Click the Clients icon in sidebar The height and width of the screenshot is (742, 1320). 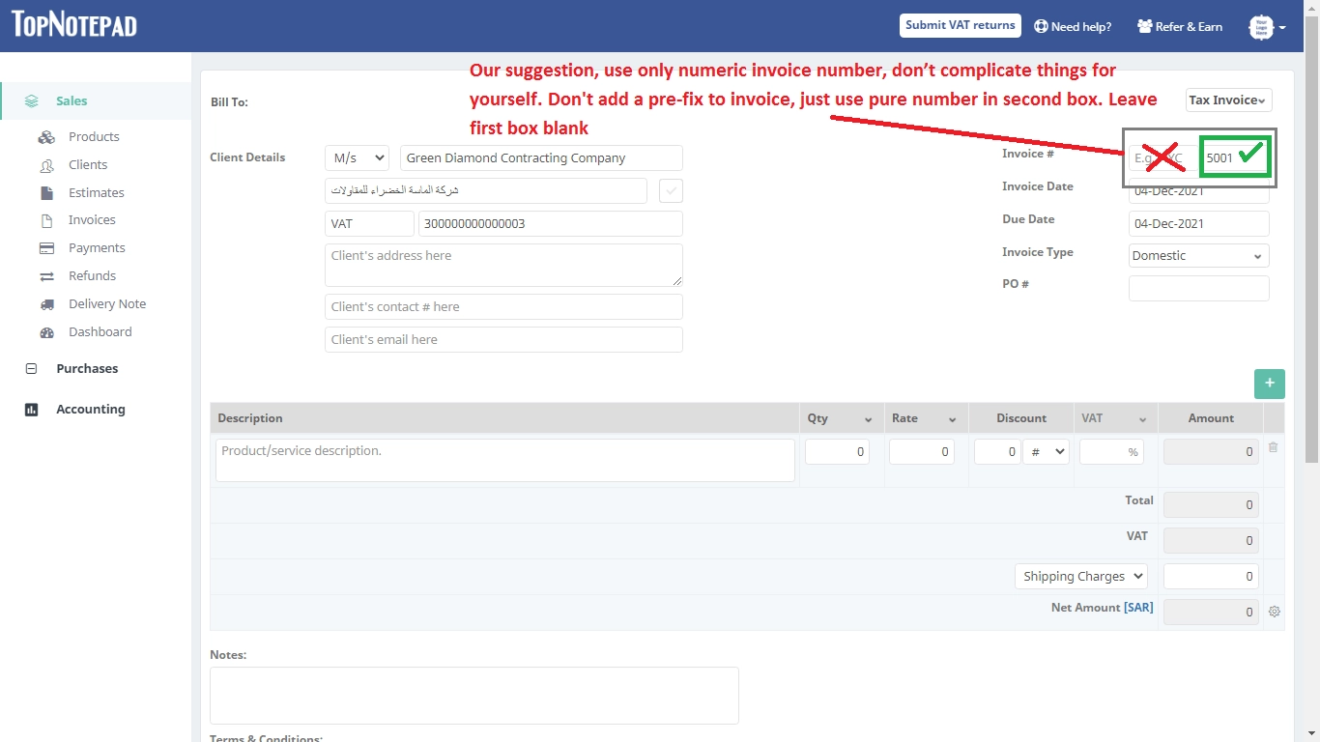point(46,165)
